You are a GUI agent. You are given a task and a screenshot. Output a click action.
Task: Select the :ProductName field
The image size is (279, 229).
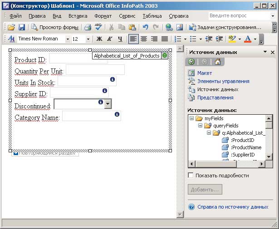pyautogui.click(x=246, y=147)
